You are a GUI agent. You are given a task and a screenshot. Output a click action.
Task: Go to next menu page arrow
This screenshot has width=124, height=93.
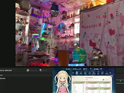coord(110,73)
